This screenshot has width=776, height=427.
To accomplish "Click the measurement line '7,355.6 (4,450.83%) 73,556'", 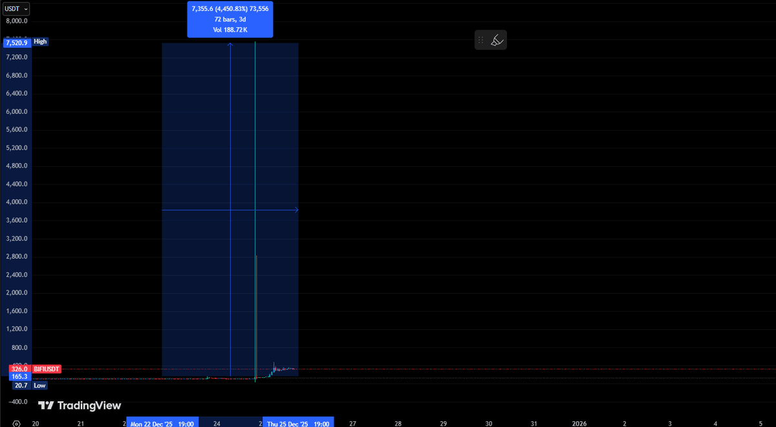I will pyautogui.click(x=230, y=8).
